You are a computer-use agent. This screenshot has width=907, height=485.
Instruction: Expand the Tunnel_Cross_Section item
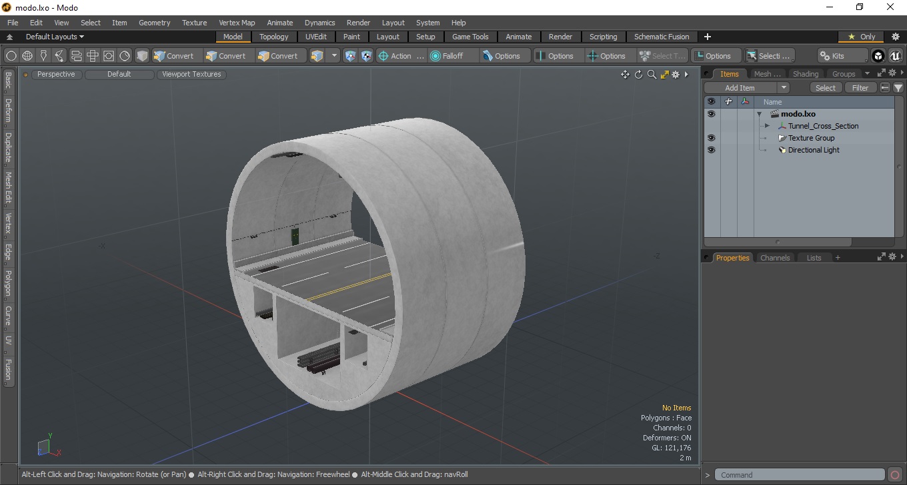[767, 126]
